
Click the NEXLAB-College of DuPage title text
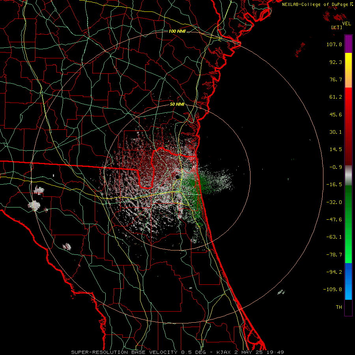point(315,4)
